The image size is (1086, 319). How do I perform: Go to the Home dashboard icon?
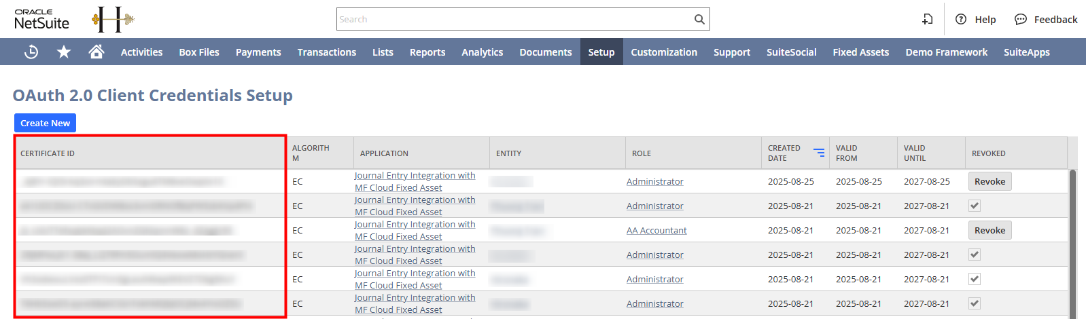[97, 52]
